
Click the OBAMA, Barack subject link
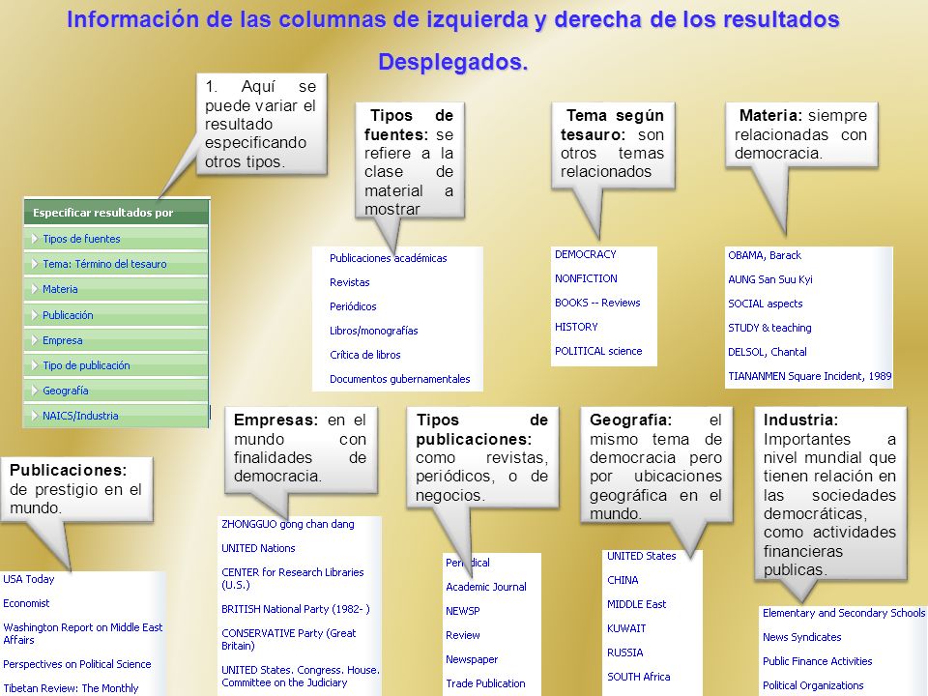764,255
